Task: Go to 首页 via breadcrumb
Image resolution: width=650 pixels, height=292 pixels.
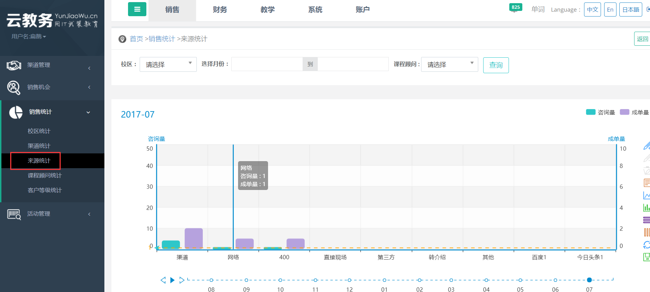Action: [x=136, y=39]
